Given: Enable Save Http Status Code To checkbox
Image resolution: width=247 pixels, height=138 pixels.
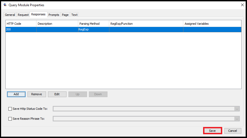Looking at the screenshot, I should [x=10, y=109].
